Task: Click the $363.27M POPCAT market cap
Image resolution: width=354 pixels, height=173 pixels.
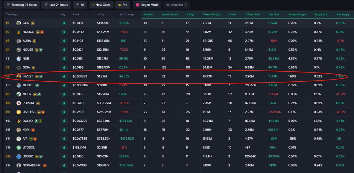Action: coord(104,103)
